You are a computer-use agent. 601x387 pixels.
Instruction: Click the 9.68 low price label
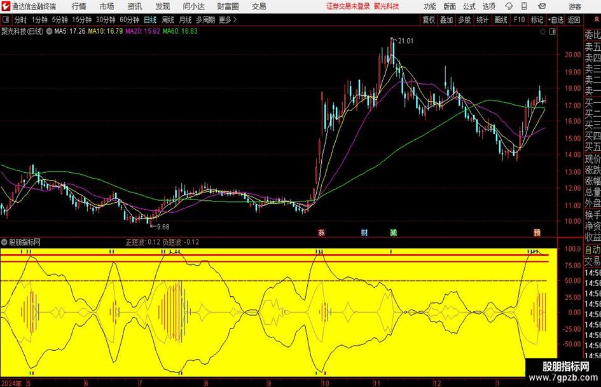point(163,227)
